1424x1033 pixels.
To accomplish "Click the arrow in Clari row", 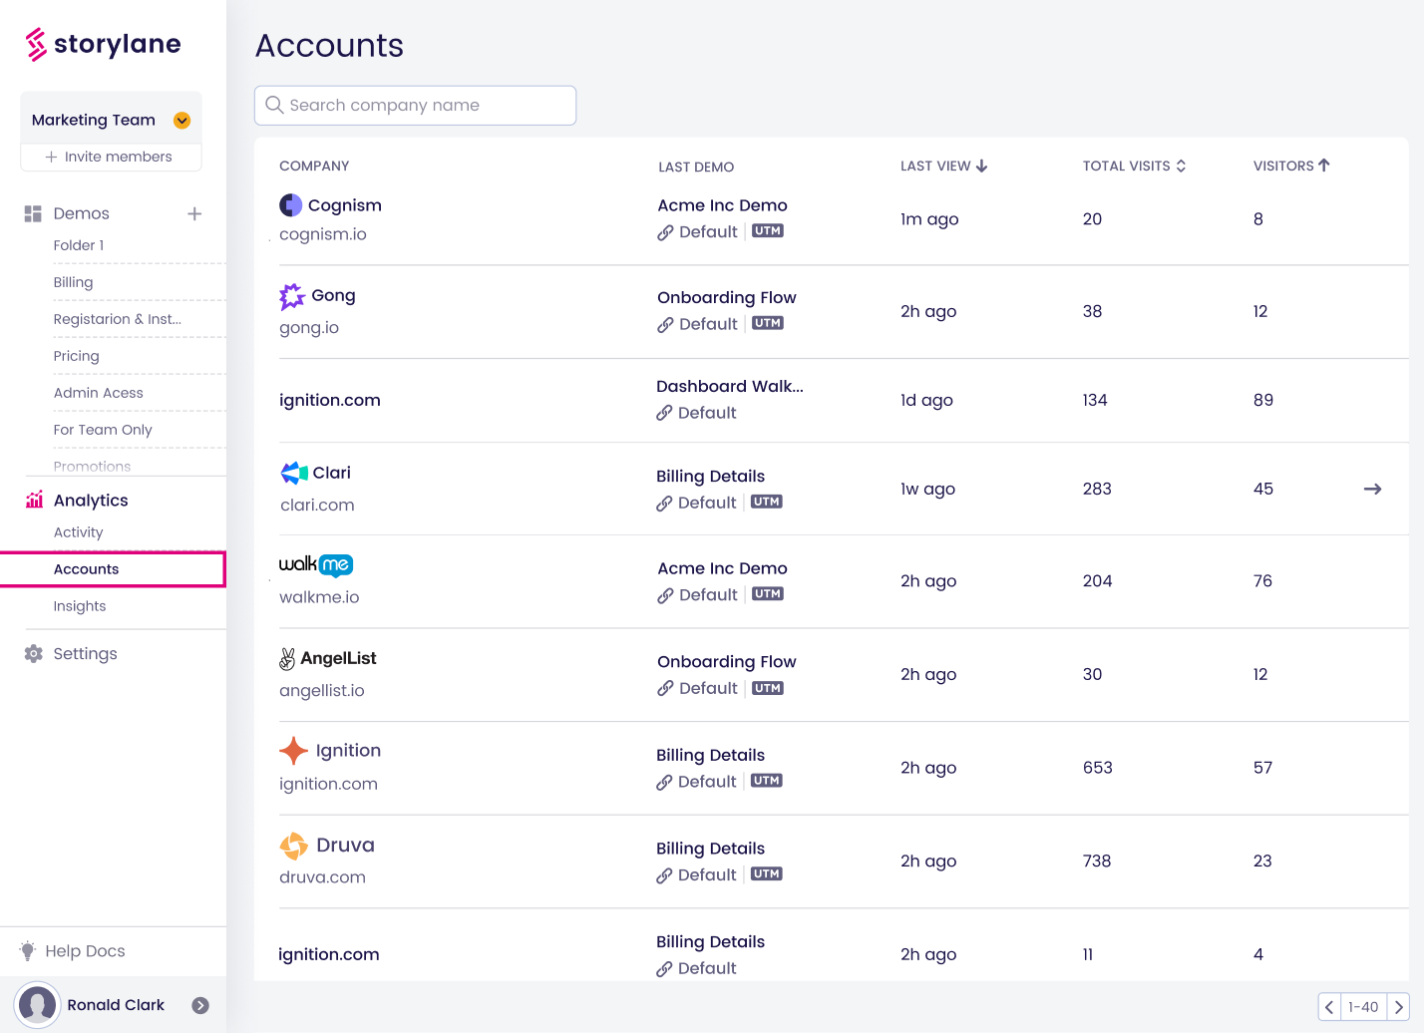I will coord(1372,489).
